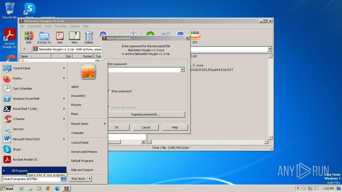The width and height of the screenshot is (342, 192).
Task: Click Name column header in file list
Action: (x=35, y=56)
